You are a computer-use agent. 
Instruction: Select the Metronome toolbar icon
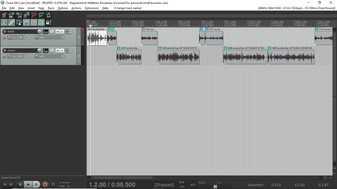[x=48, y=15]
